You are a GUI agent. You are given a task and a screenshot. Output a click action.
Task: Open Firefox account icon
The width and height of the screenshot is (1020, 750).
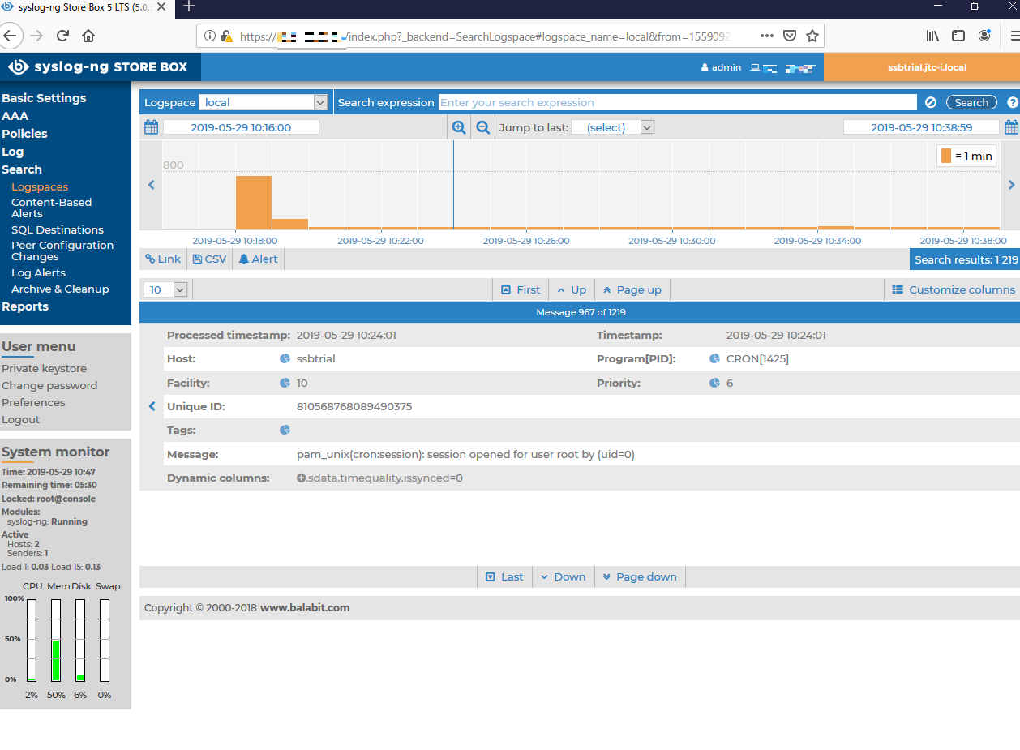pyautogui.click(x=984, y=36)
